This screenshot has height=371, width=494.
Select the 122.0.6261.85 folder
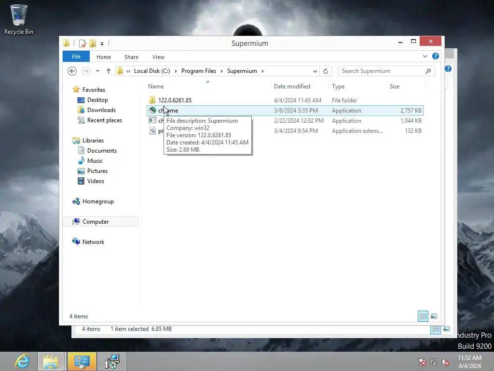point(175,100)
